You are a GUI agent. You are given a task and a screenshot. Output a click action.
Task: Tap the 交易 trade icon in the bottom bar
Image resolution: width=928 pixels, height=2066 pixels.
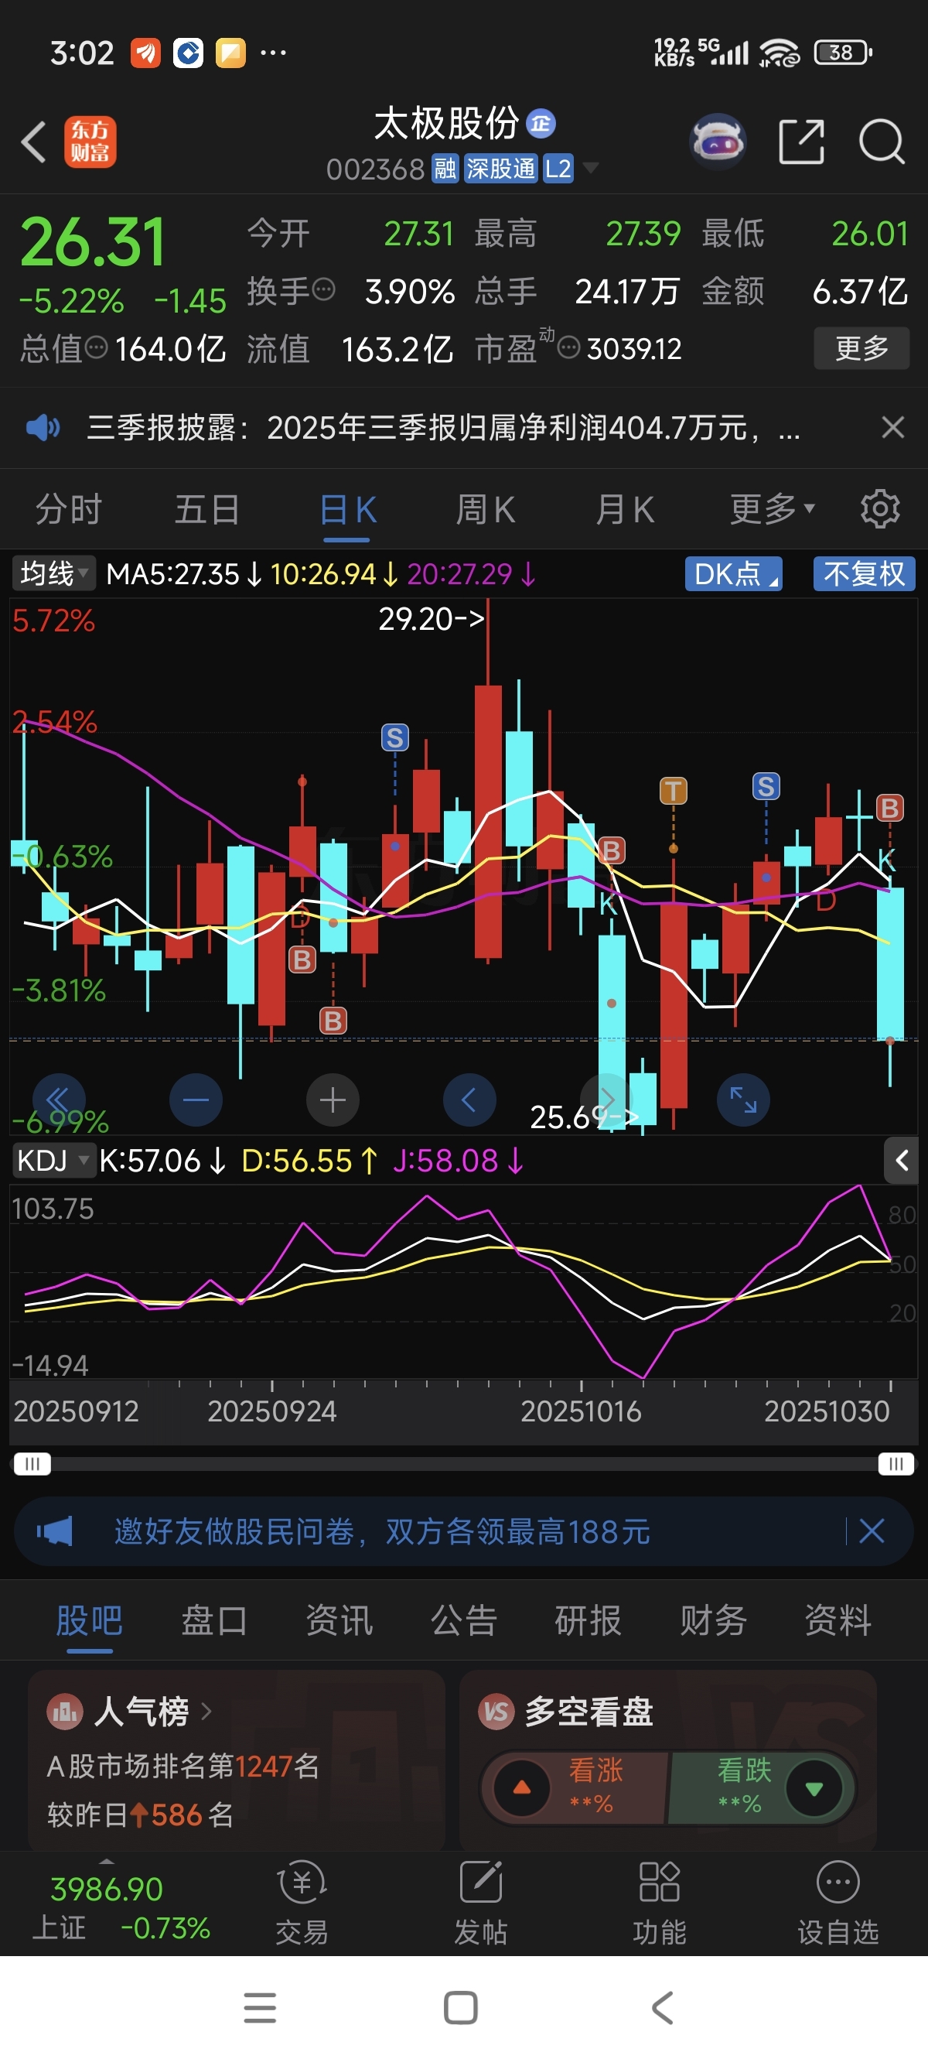(302, 1904)
